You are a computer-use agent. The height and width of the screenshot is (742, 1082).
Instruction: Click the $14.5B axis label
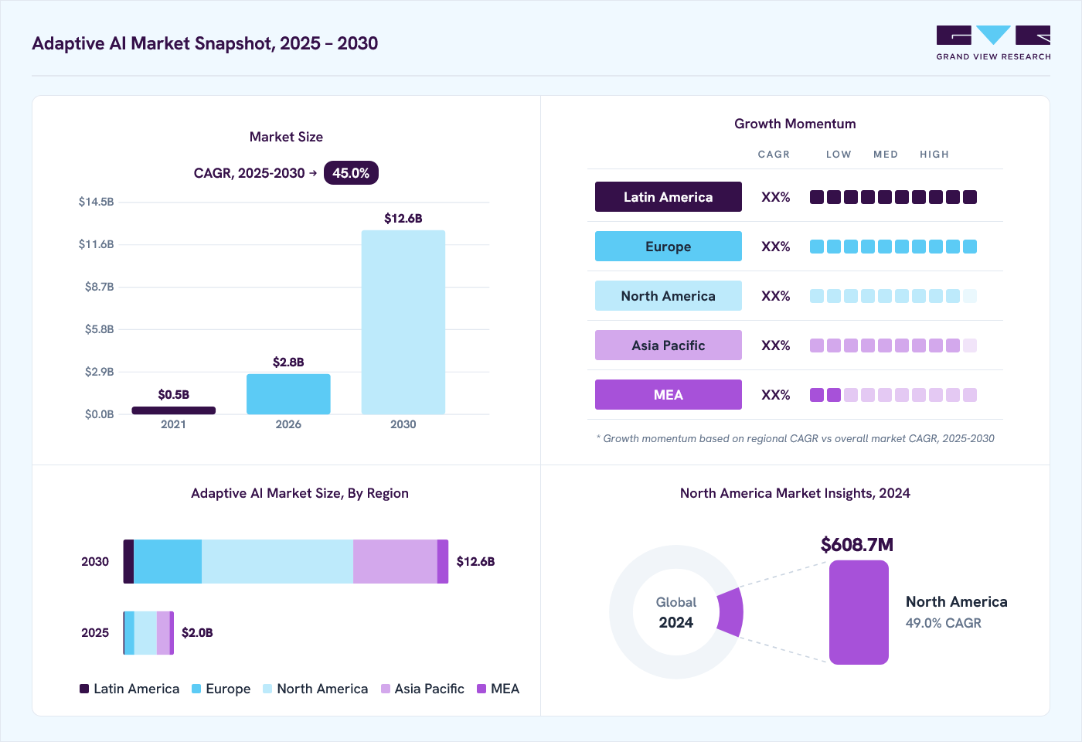click(x=96, y=202)
